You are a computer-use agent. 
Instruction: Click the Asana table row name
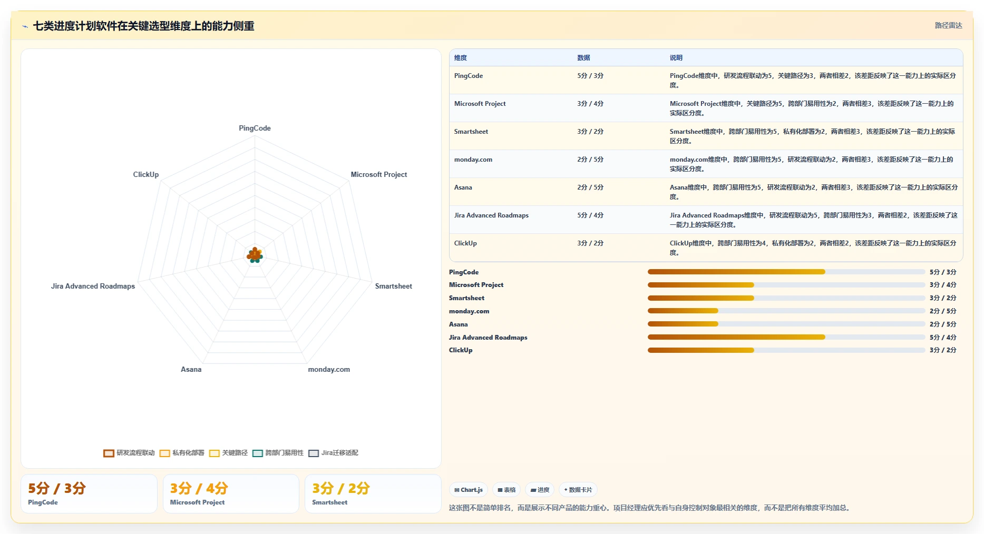[463, 187]
